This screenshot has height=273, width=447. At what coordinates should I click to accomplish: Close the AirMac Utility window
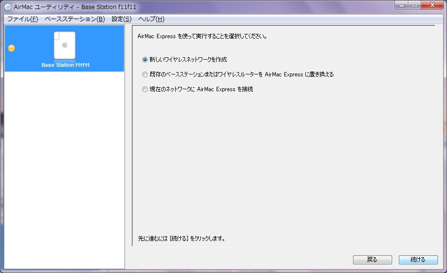pos(432,5)
